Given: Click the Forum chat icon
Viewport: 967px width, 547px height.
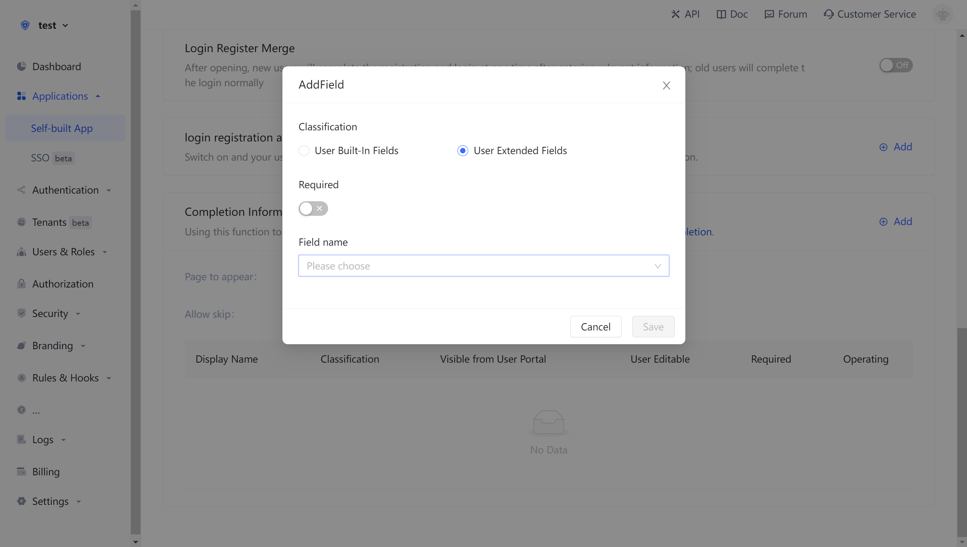Looking at the screenshot, I should click(769, 15).
